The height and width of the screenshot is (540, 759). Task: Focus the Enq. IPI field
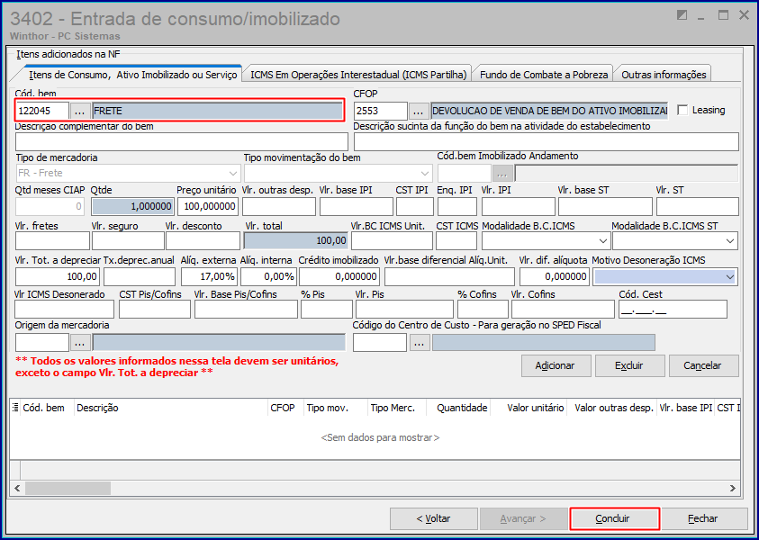coord(457,207)
